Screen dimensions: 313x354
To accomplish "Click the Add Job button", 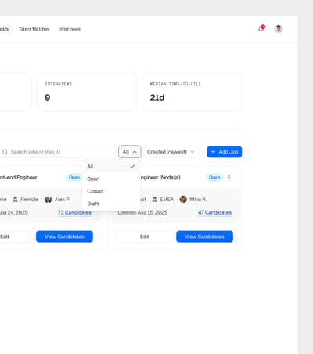I will click(x=225, y=152).
